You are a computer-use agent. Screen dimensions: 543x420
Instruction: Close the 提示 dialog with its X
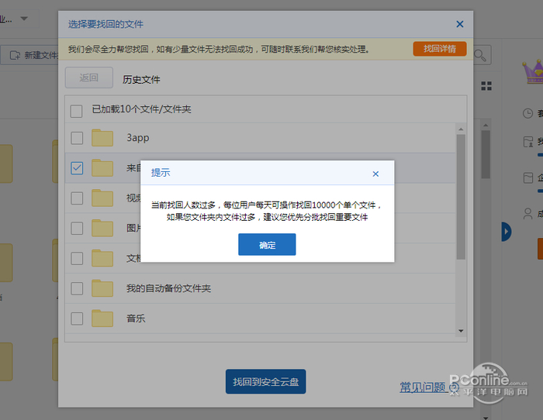(375, 174)
